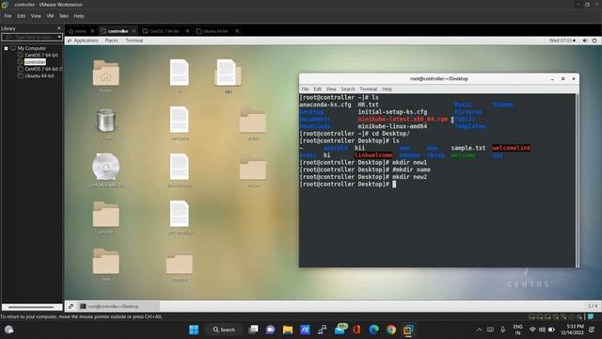Show hidden icons chevron in system tray
The height and width of the screenshot is (339, 602).
[479, 330]
